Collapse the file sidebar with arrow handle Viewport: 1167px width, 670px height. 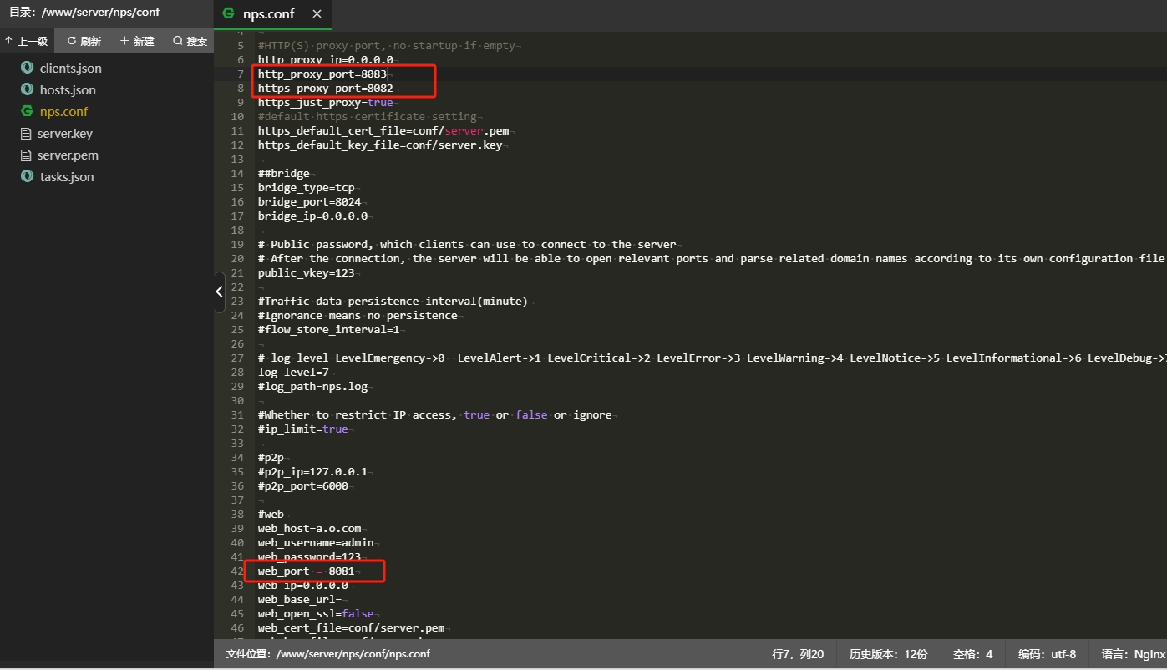219,292
